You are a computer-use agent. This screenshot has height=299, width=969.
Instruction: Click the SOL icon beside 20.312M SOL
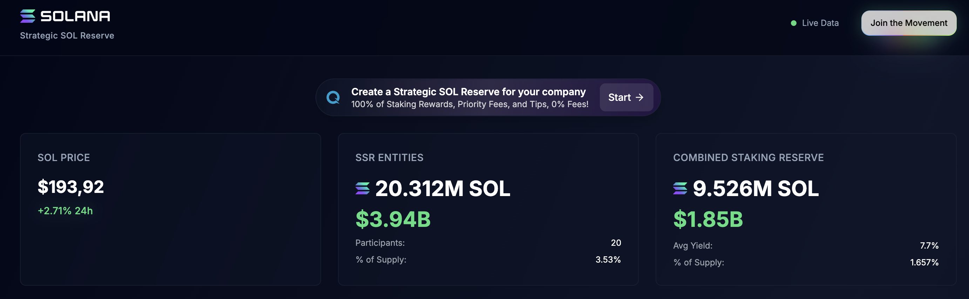point(362,188)
